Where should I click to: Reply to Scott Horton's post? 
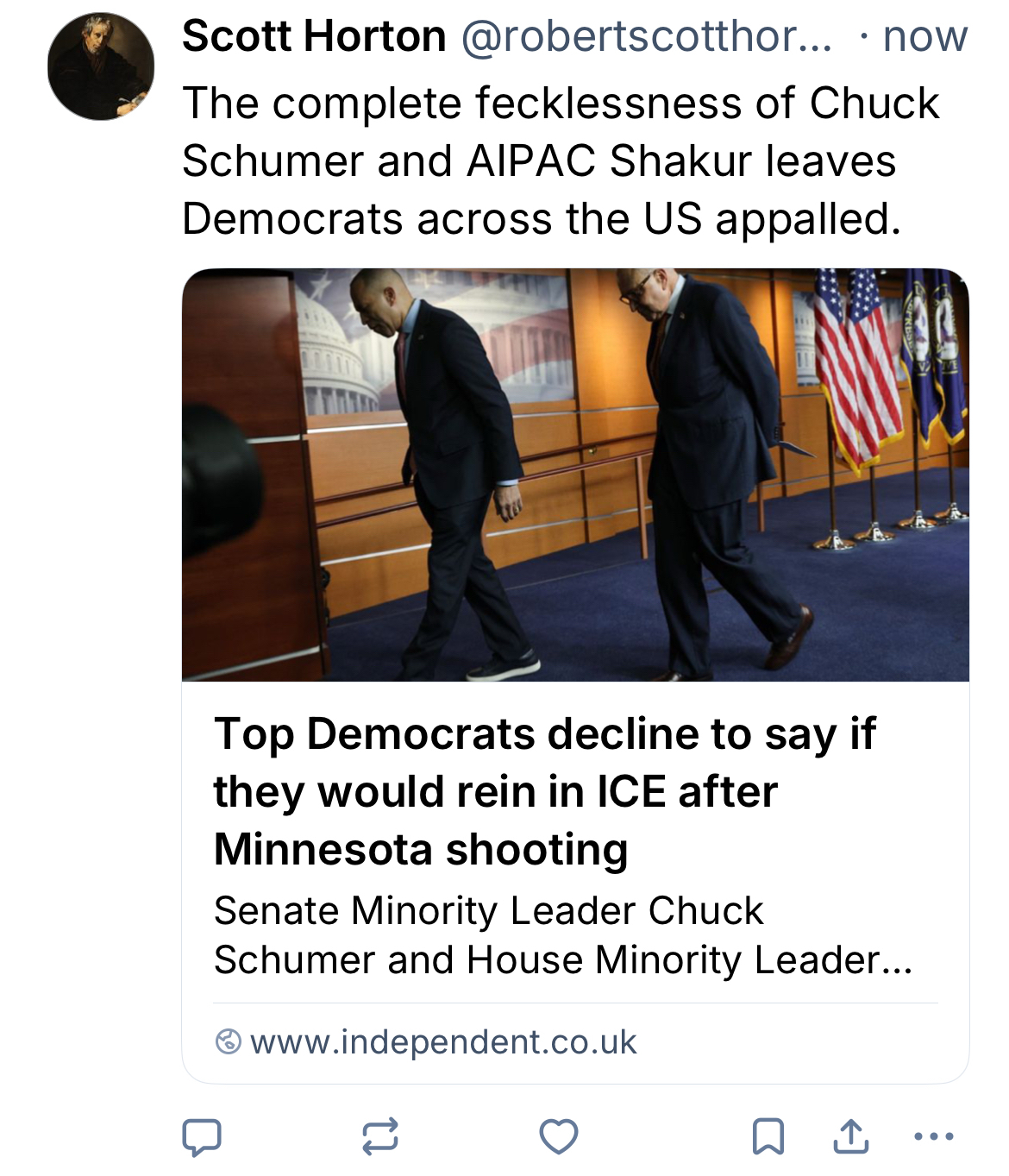pyautogui.click(x=202, y=1136)
